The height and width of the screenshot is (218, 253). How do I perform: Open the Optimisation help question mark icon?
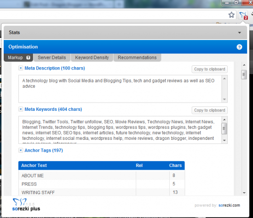pos(239,47)
